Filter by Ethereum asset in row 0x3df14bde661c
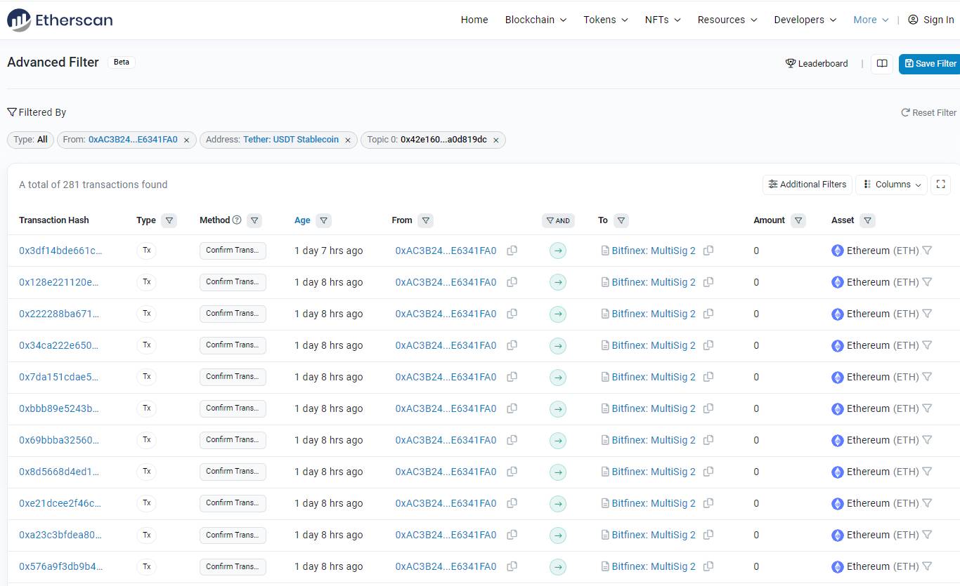The height and width of the screenshot is (586, 960). [927, 251]
